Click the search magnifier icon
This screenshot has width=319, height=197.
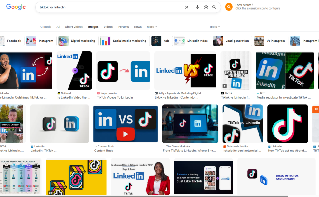(214, 7)
